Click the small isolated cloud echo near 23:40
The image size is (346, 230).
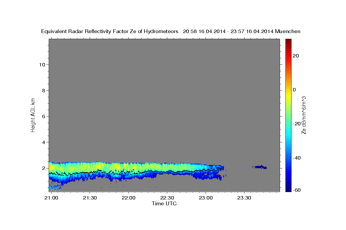pos(260,167)
